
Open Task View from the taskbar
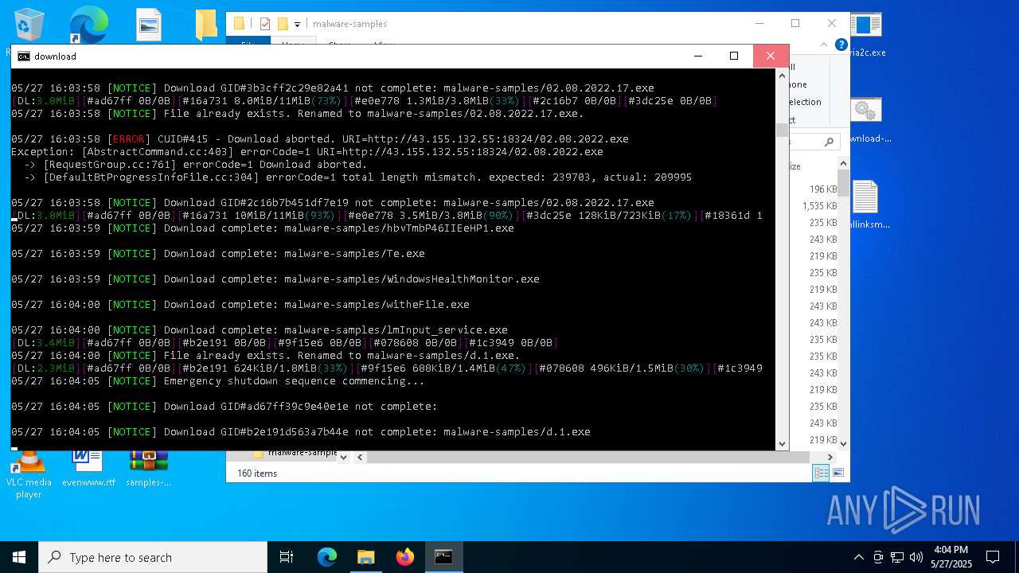click(x=287, y=557)
